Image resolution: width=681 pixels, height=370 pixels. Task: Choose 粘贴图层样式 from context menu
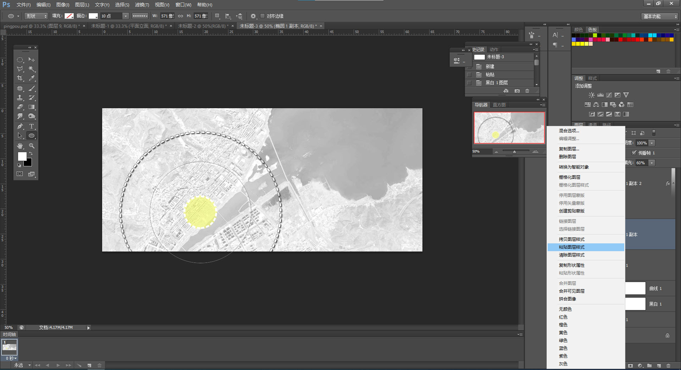coord(572,247)
